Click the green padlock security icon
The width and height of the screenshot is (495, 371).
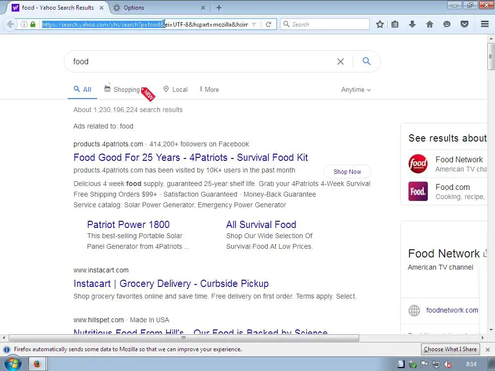coord(33,24)
